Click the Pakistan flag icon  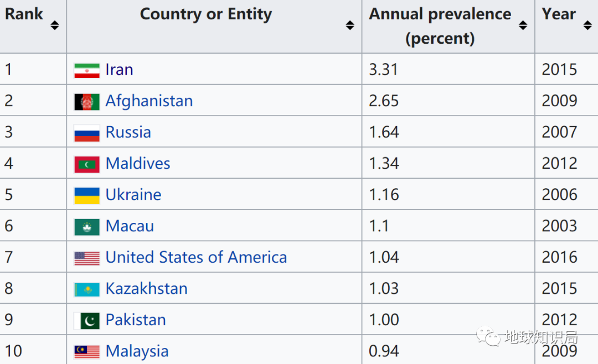click(x=86, y=321)
